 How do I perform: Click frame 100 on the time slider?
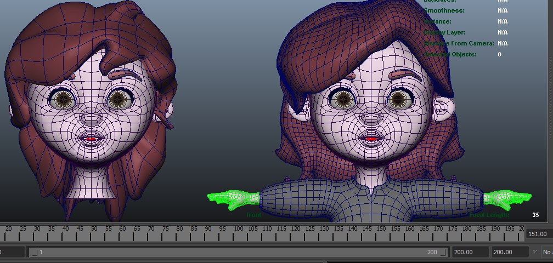[238, 232]
